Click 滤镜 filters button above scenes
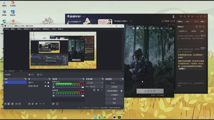The image size is (214, 120). coord(40,75)
